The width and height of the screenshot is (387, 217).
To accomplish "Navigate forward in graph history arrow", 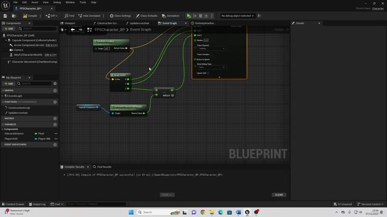I will 80,30.
